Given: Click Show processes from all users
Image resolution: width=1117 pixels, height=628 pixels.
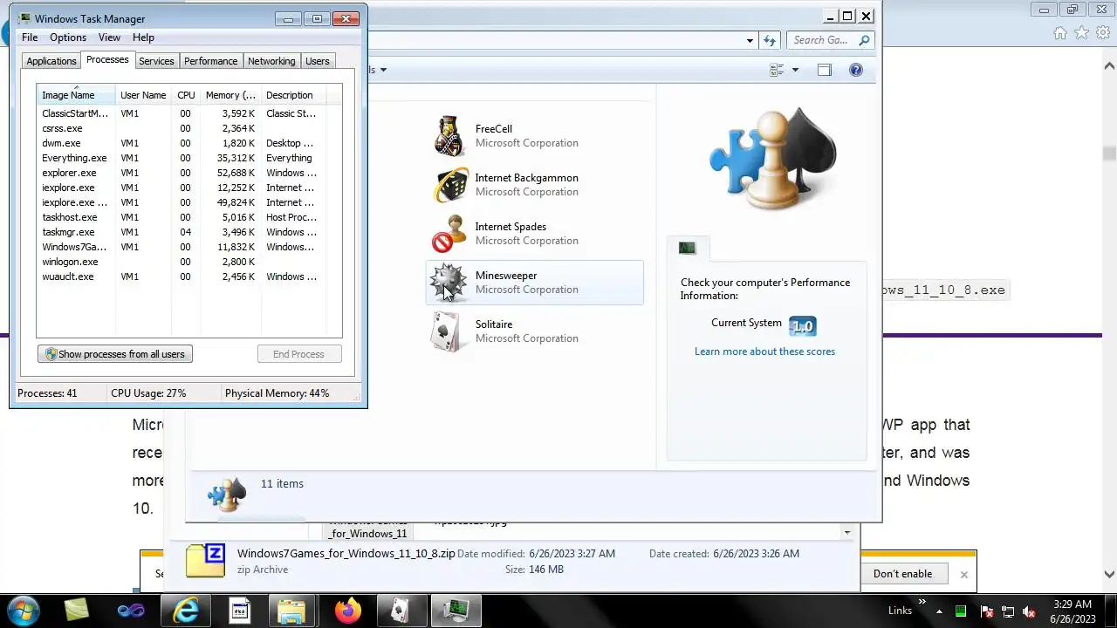Looking at the screenshot, I should (115, 354).
